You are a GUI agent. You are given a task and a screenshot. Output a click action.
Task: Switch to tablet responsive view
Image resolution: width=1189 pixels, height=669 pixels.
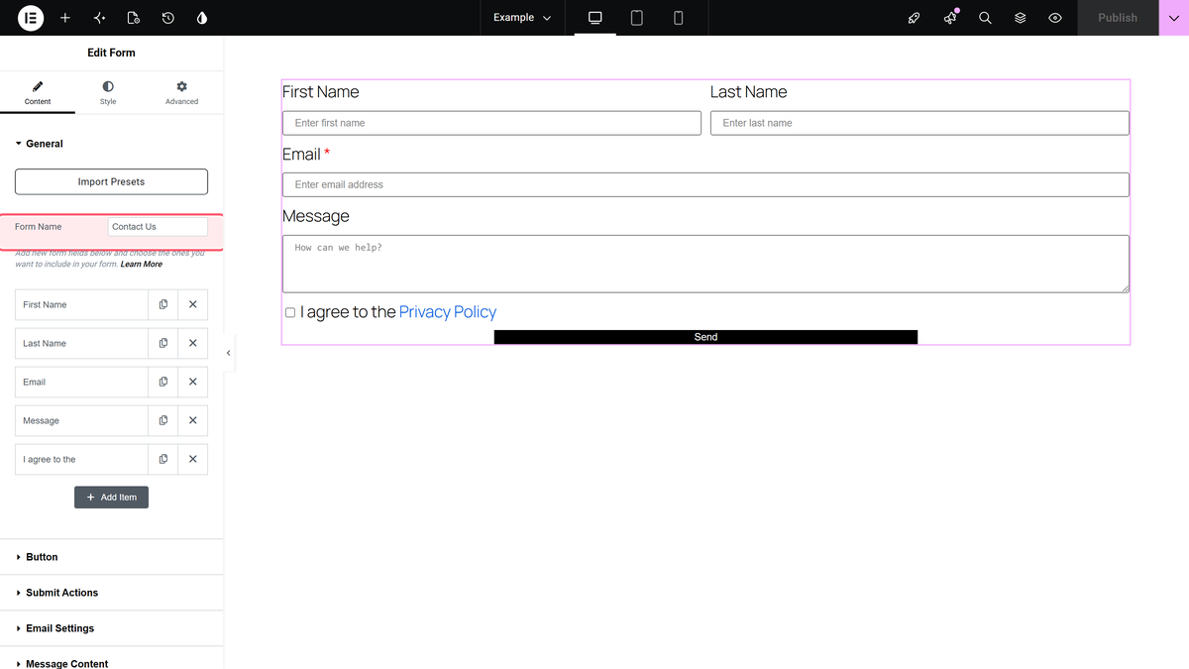pos(637,18)
